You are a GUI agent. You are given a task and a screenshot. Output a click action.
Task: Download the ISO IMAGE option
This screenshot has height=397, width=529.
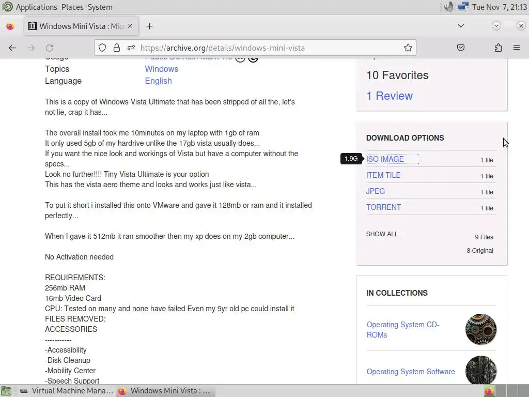click(385, 159)
